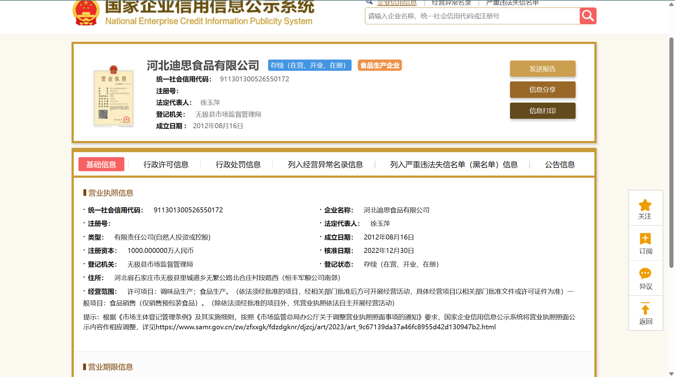Switch to the 行政许可信息 tab
The image size is (675, 377).
166,164
